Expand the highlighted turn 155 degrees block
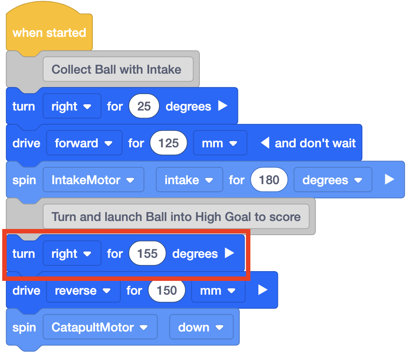The height and width of the screenshot is (355, 412). click(230, 253)
